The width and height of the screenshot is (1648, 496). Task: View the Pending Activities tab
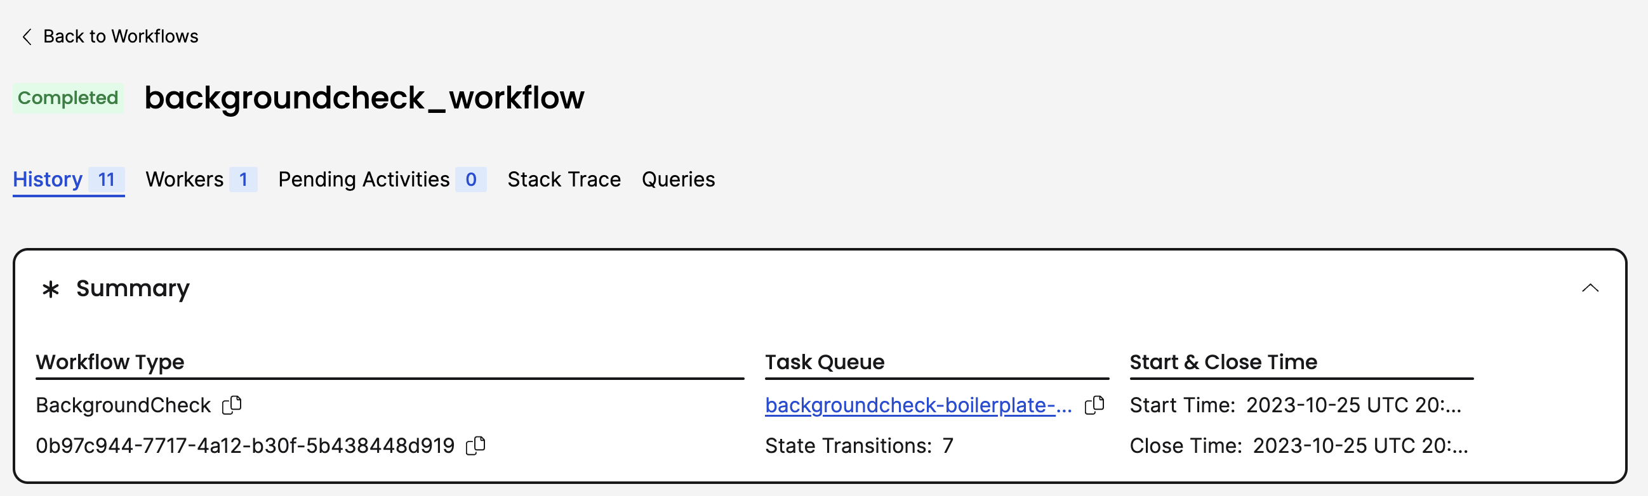click(x=363, y=179)
